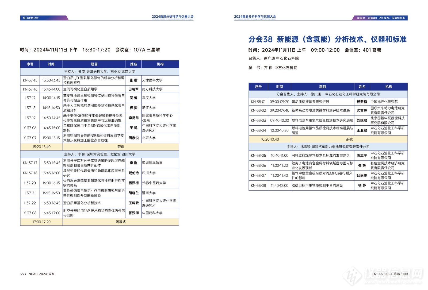This screenshot has height=290, width=428.
Task: Click title 蛋白质甲基化分析新技术
Action: [82, 203]
